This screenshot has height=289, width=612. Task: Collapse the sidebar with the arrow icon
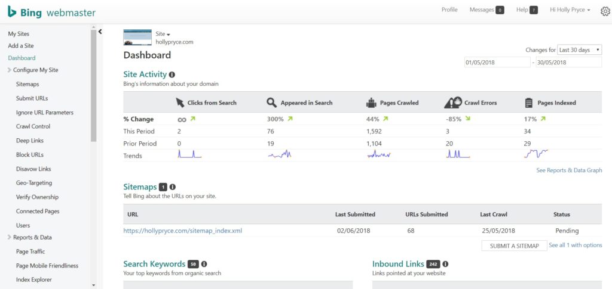(x=100, y=32)
